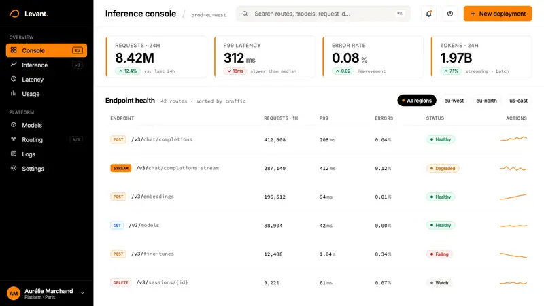Image resolution: width=544 pixels, height=306 pixels.
Task: Go to Console in the sidebar
Action: [46, 50]
